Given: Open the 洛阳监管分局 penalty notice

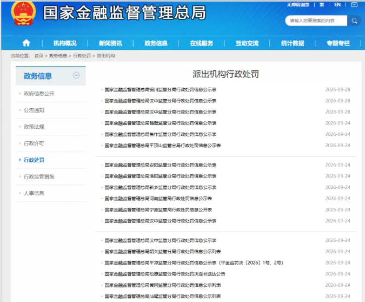Looking at the screenshot, I should pyautogui.click(x=161, y=176).
